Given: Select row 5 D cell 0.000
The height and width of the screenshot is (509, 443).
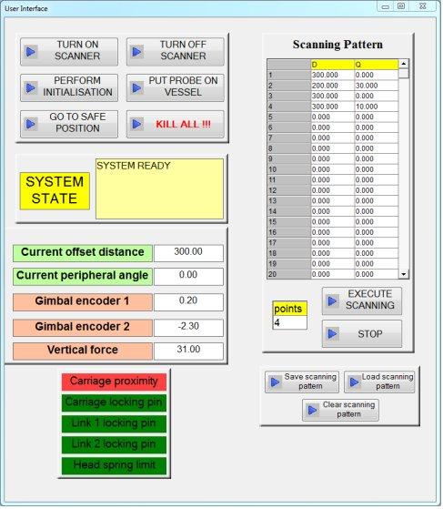Looking at the screenshot, I should tap(332, 117).
